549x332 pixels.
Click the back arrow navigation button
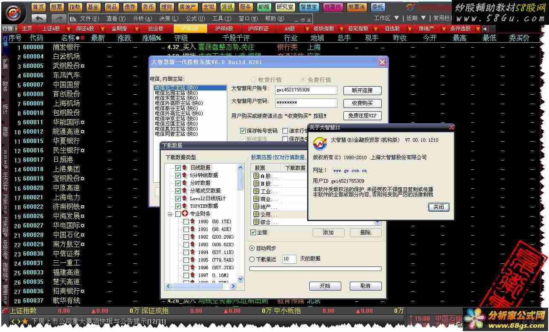pyautogui.click(x=39, y=18)
